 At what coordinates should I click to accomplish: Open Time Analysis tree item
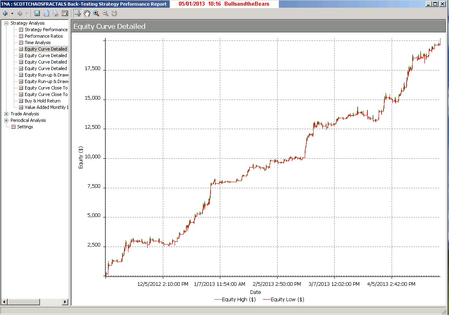click(38, 43)
